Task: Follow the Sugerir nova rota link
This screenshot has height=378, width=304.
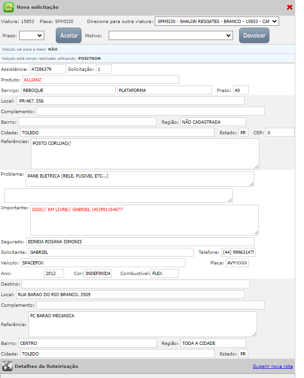Action: 273,367
